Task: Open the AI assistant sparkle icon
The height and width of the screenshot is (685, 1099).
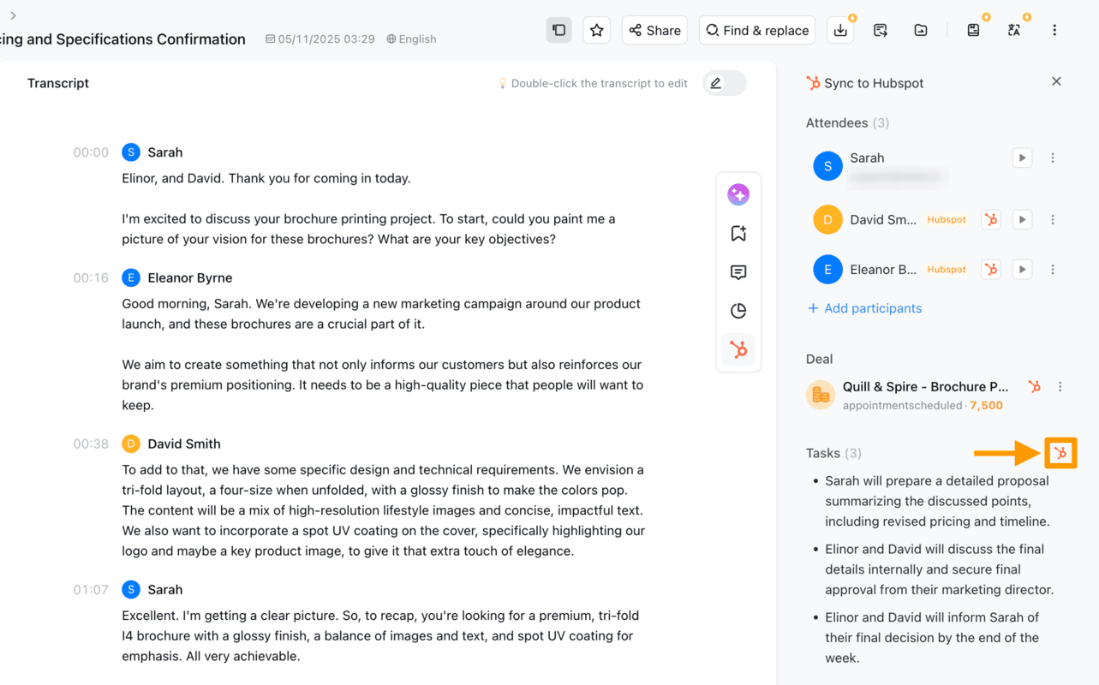Action: [738, 194]
